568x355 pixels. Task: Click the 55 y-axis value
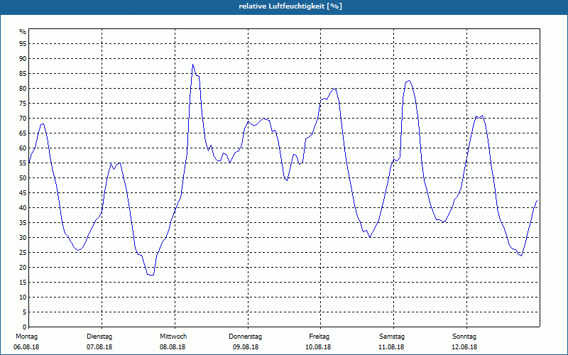coord(23,163)
